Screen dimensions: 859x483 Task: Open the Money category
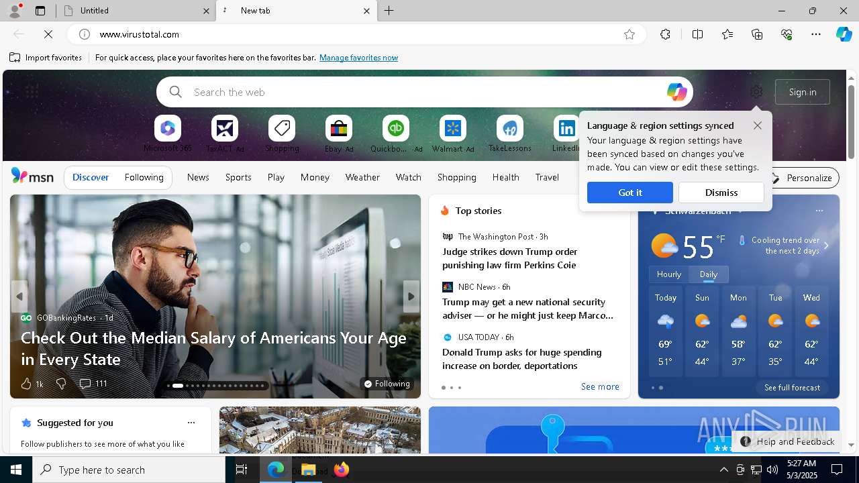[315, 177]
